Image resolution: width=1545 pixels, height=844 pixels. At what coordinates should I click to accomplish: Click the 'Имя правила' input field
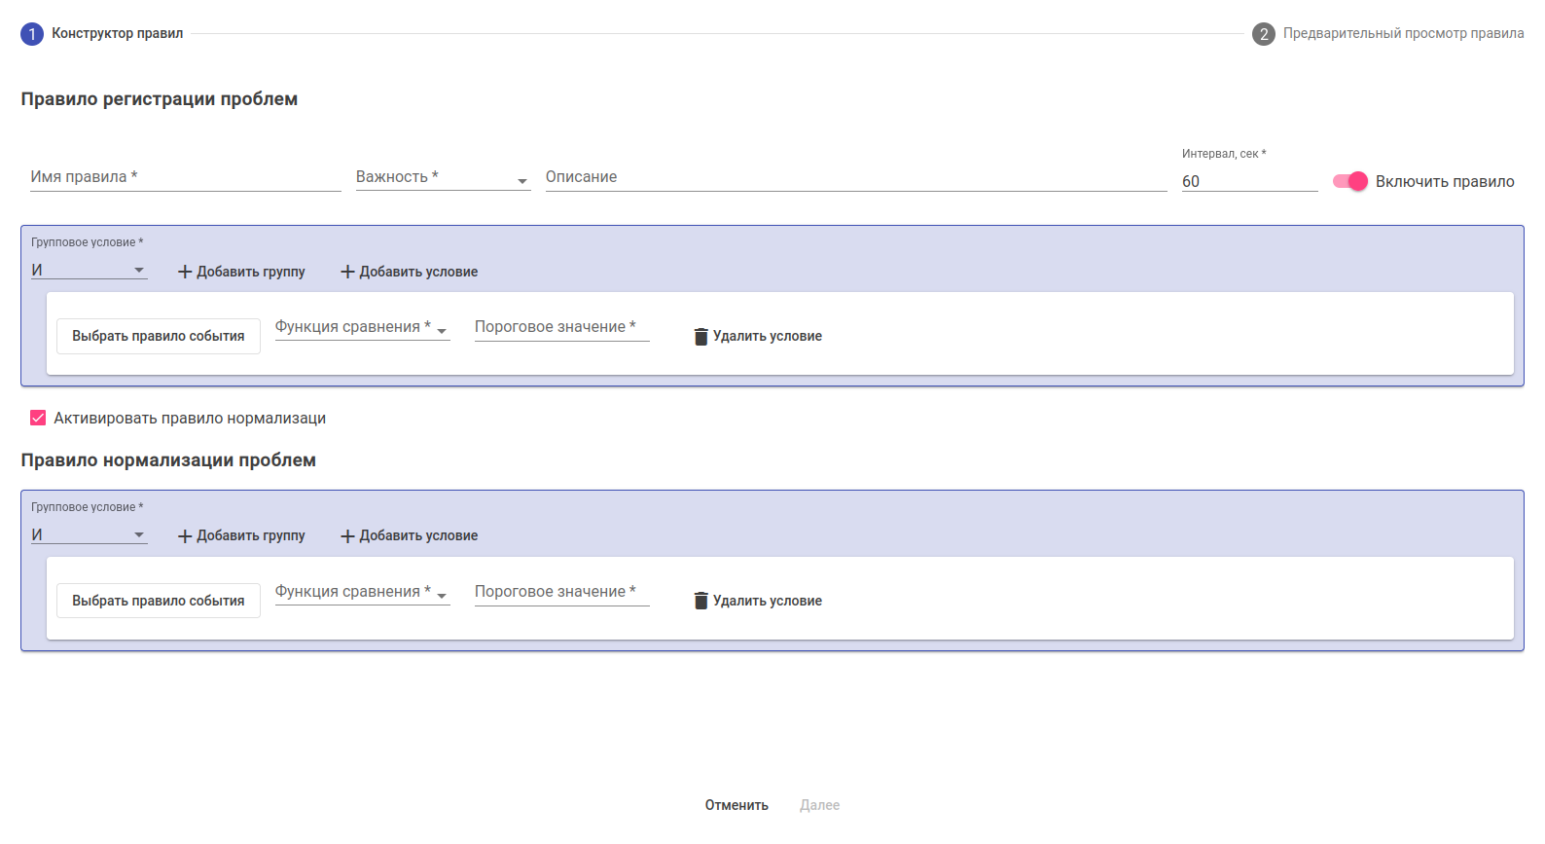click(185, 178)
